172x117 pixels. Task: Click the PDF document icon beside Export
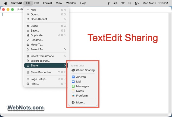tap(28, 61)
